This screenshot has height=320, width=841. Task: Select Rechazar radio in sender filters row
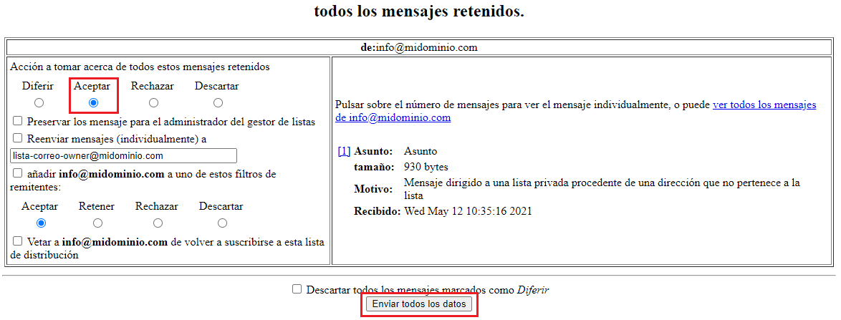[158, 223]
